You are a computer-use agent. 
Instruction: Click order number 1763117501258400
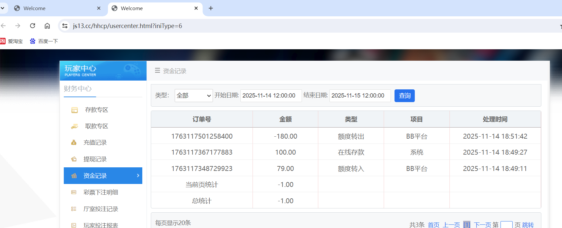tap(202, 136)
